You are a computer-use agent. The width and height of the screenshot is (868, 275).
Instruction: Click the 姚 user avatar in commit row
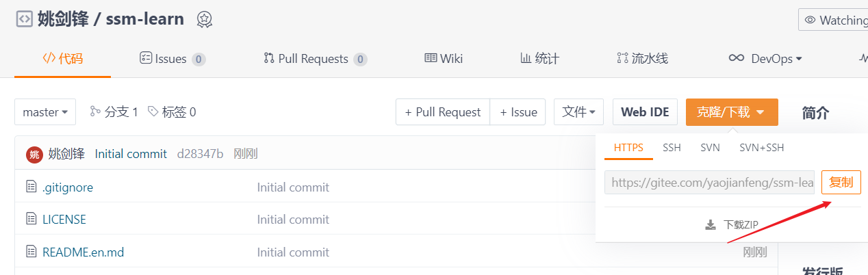34,155
